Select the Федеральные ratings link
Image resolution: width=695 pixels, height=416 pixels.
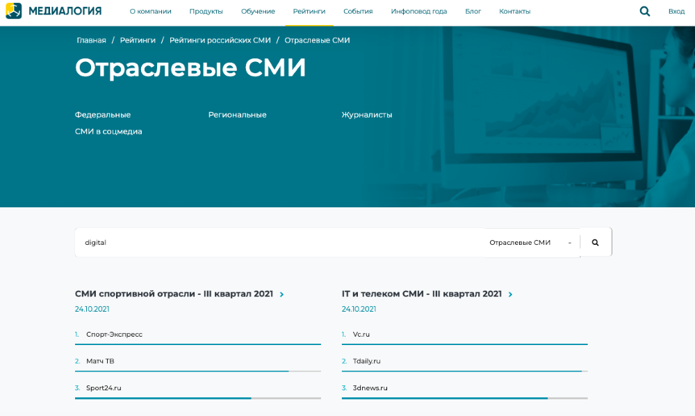pos(103,115)
